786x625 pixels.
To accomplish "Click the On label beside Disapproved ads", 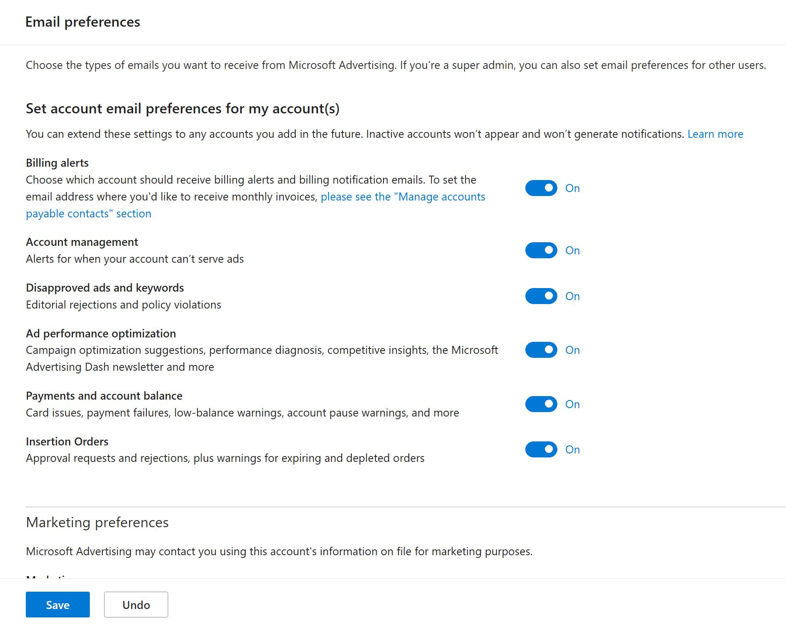I will (x=572, y=296).
